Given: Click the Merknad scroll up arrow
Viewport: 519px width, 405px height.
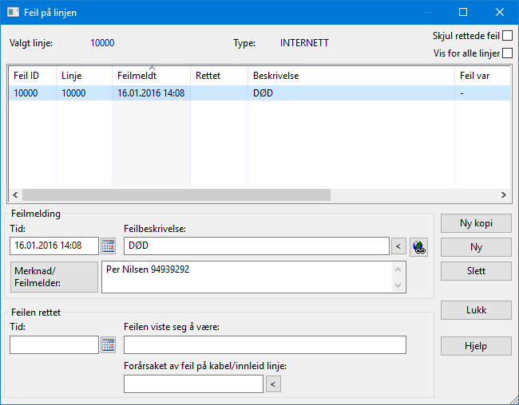Looking at the screenshot, I should tap(398, 269).
